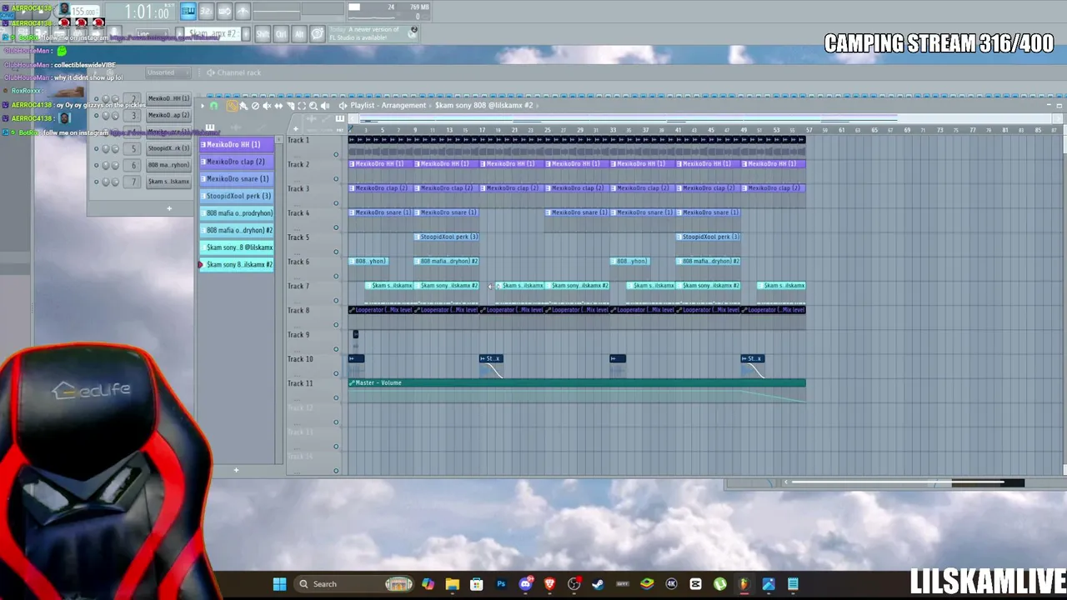Click the Ctrl button in main toolbar

281,34
